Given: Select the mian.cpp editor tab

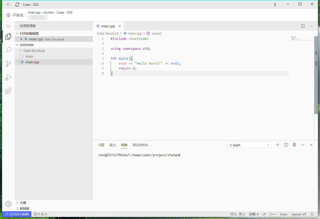Looking at the screenshot, I should 108,26.
